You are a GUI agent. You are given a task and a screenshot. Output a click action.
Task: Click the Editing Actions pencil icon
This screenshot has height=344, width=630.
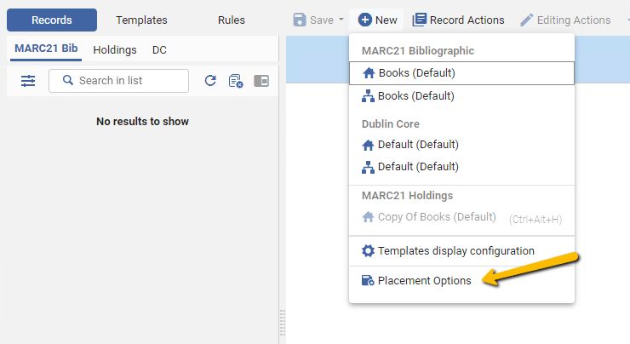click(x=526, y=20)
